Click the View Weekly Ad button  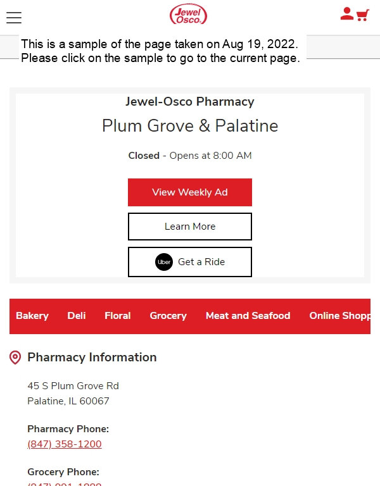coord(190,192)
